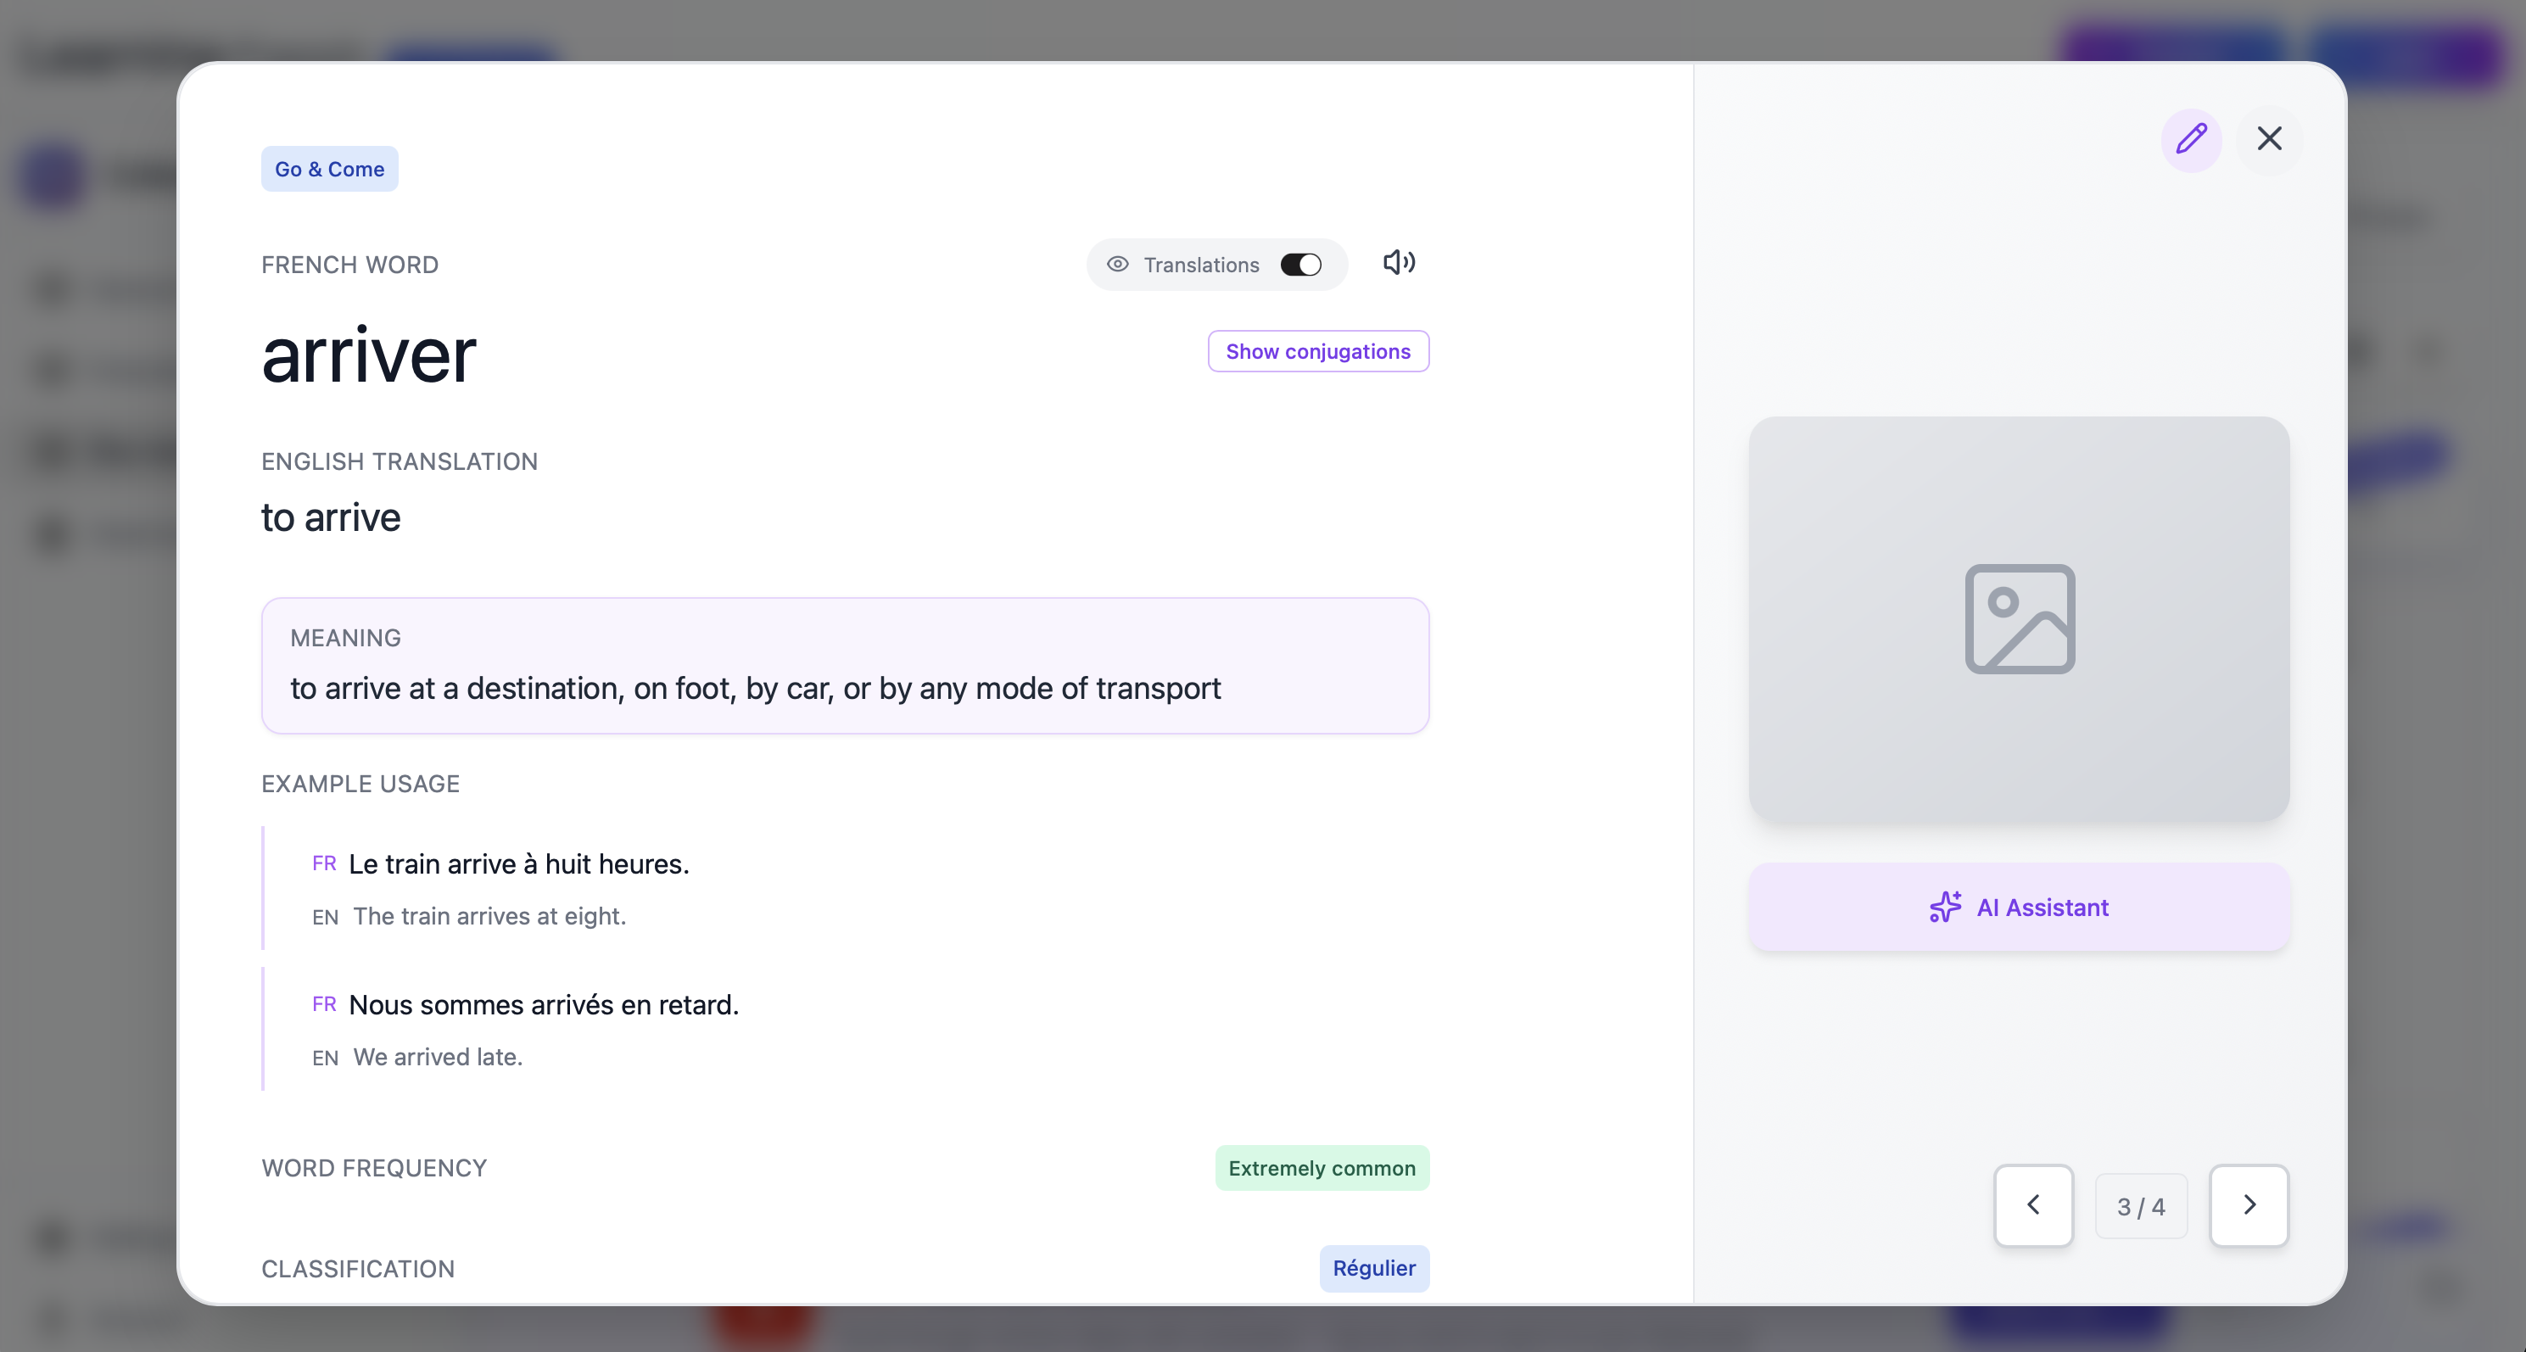This screenshot has height=1352, width=2526.
Task: Click the Régulier classification badge
Action: (x=1374, y=1268)
